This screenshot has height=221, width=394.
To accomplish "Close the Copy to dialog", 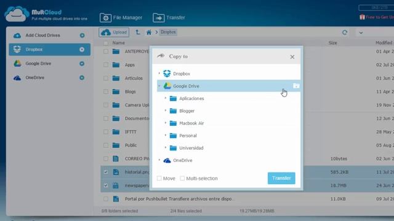I will [292, 57].
